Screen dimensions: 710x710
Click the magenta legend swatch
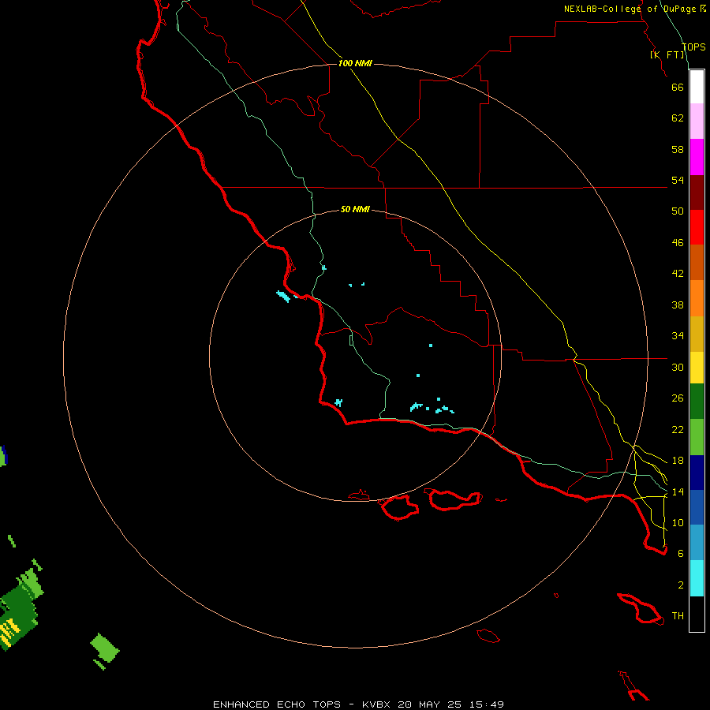[x=697, y=157]
